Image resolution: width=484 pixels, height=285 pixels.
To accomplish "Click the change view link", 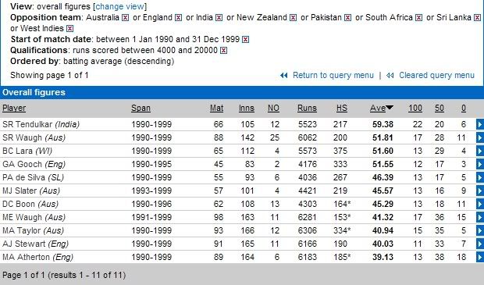I will 120,6.
